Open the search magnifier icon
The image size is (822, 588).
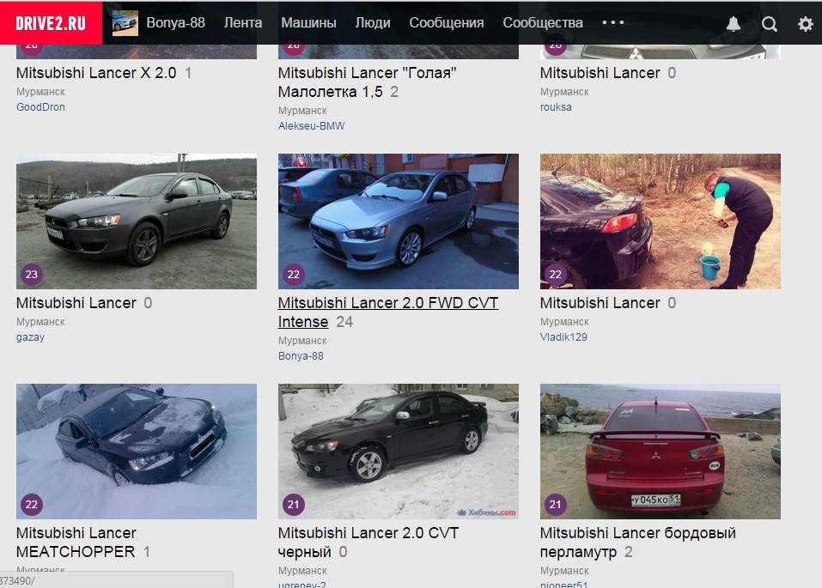pos(769,23)
